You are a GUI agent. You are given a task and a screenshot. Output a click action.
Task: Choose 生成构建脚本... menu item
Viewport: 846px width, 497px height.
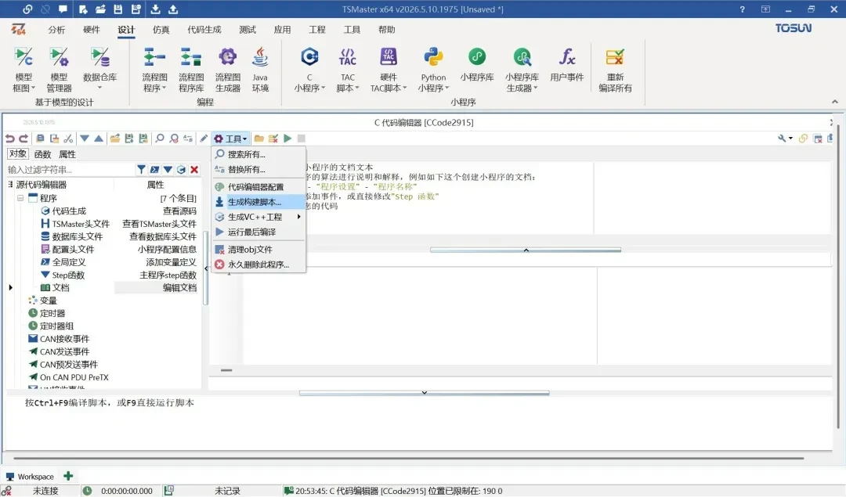tap(258, 202)
